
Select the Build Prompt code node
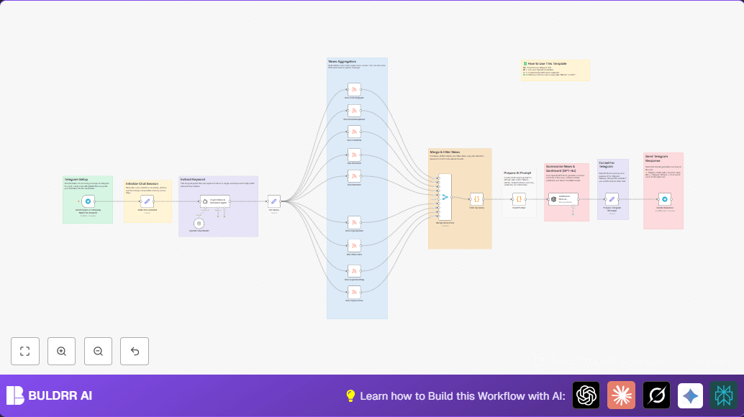[x=519, y=199]
